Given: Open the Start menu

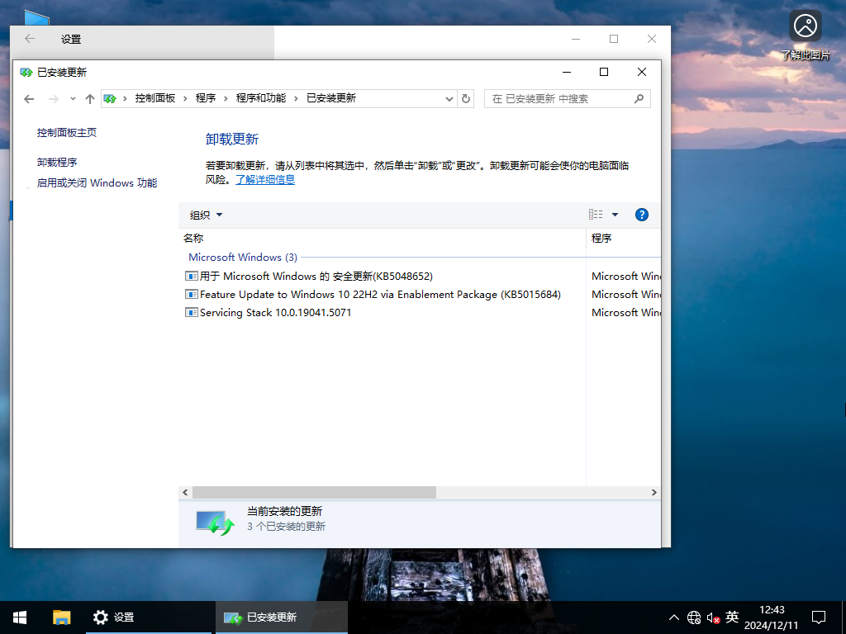Looking at the screenshot, I should click(18, 617).
